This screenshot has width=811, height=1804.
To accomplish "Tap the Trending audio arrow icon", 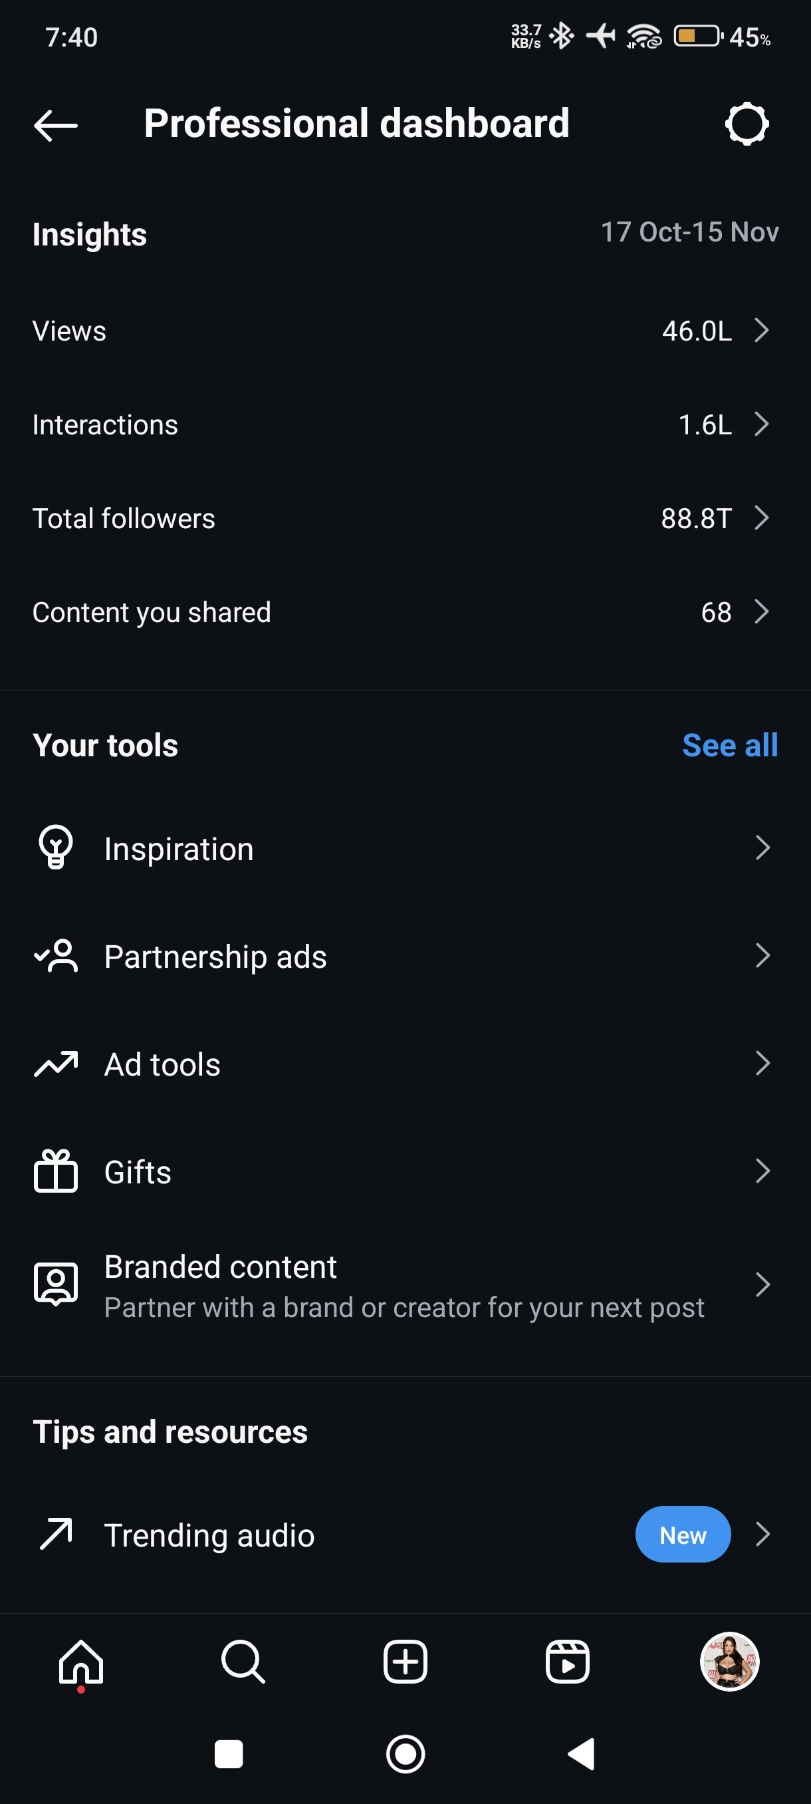I will [x=56, y=1534].
